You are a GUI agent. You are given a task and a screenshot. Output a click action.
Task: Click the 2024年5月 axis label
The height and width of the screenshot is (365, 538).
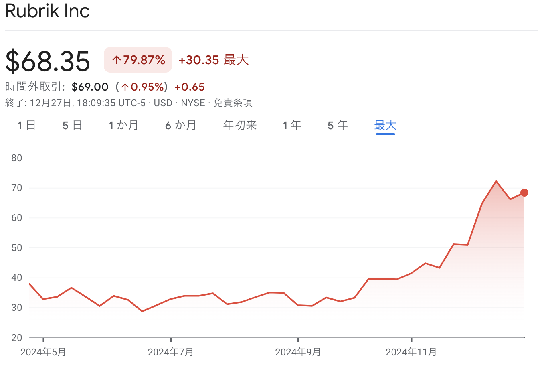(x=43, y=352)
